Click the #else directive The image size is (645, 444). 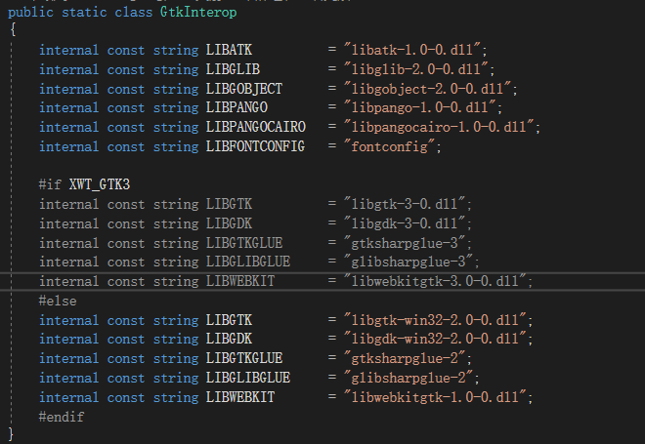point(58,302)
